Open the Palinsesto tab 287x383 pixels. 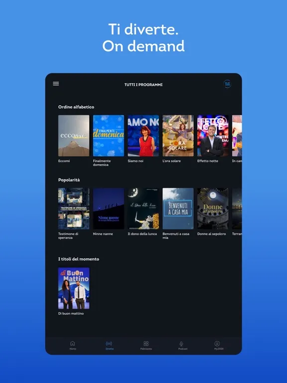(146, 346)
